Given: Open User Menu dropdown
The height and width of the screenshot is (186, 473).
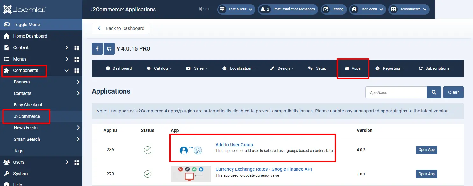Looking at the screenshot, I should (368, 9).
